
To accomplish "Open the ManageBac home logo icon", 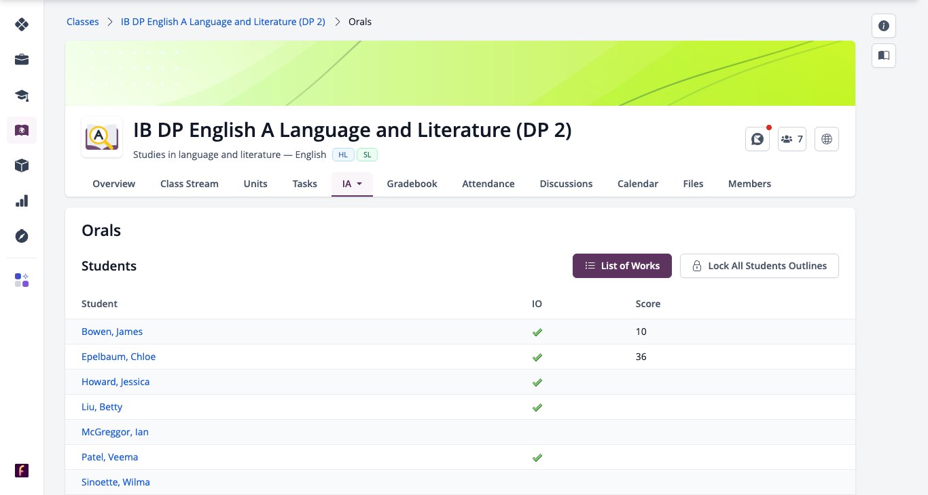I will [x=22, y=24].
